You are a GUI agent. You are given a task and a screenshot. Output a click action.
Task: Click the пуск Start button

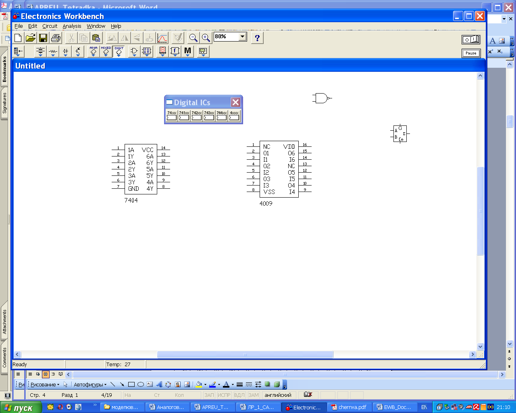(21, 407)
